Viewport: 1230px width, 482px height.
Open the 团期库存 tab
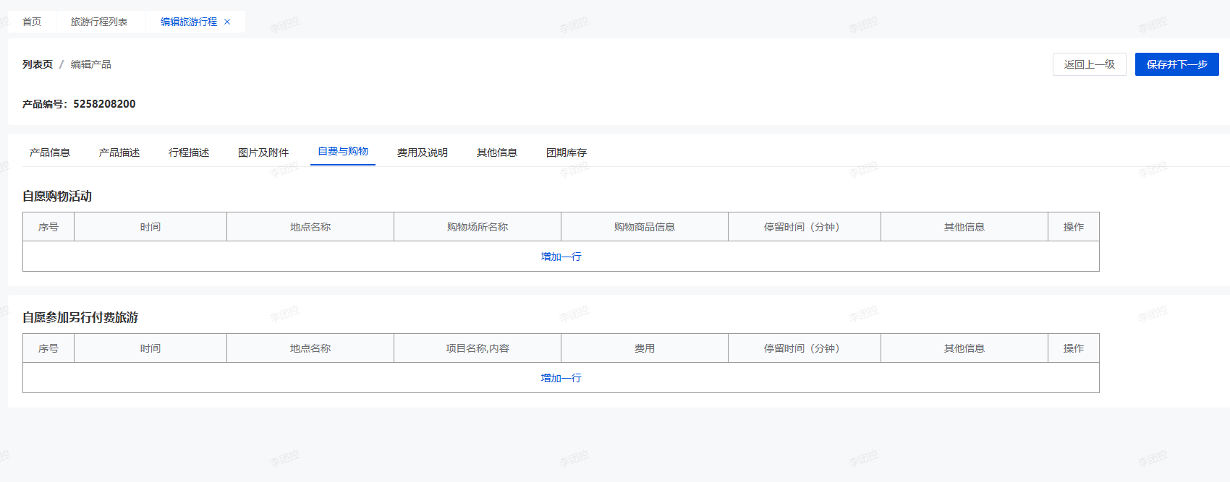tap(567, 152)
